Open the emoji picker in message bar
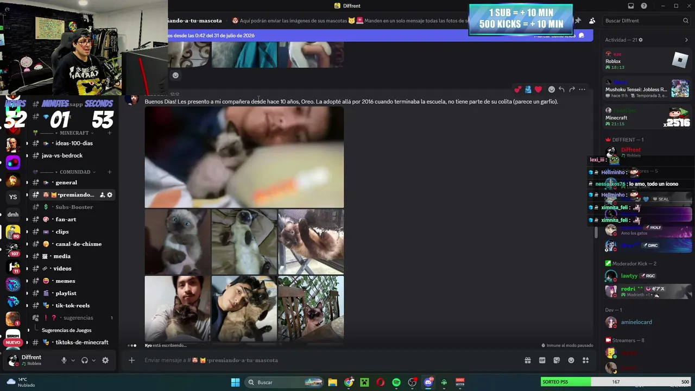Image resolution: width=695 pixels, height=391 pixels. [x=571, y=360]
